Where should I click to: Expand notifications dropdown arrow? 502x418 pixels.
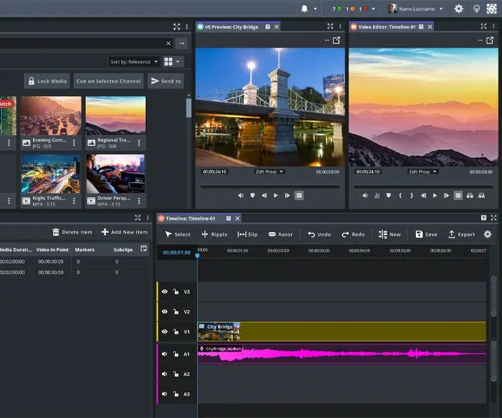click(315, 9)
